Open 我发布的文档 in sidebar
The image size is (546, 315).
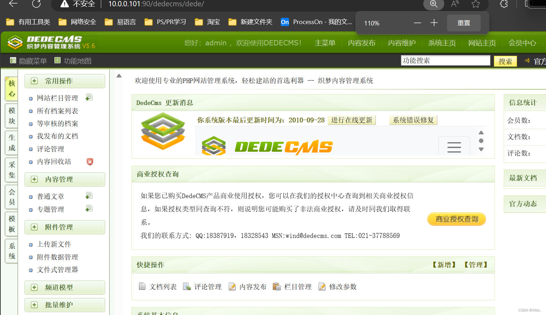point(57,136)
